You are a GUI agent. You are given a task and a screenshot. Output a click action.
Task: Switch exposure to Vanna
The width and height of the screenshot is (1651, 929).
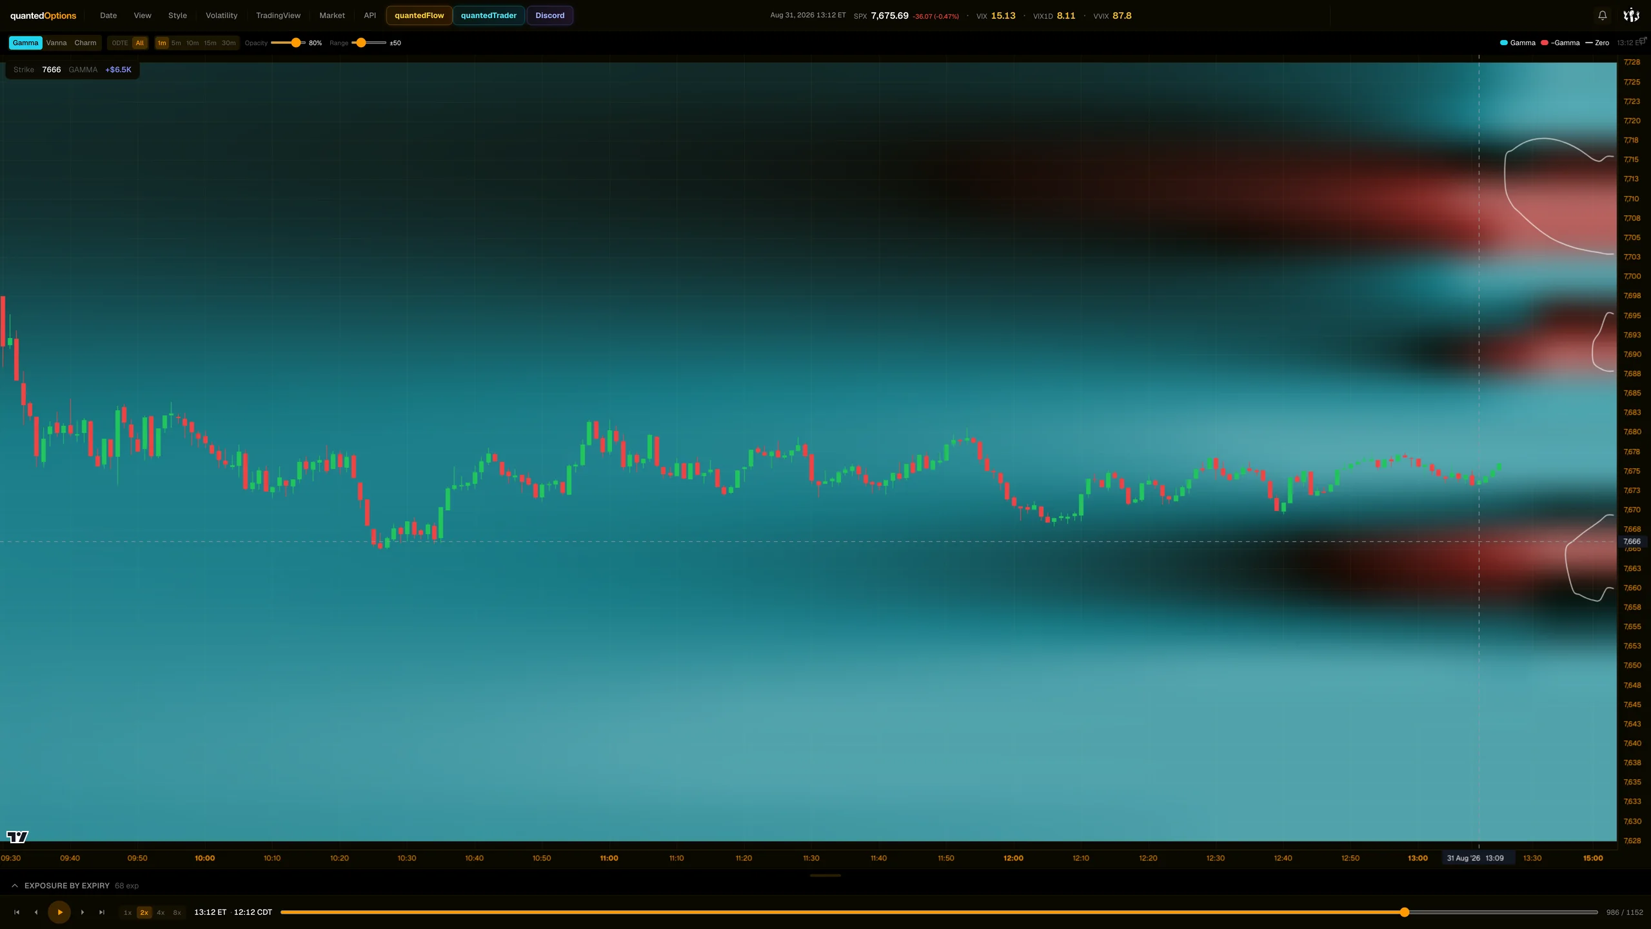click(x=56, y=43)
